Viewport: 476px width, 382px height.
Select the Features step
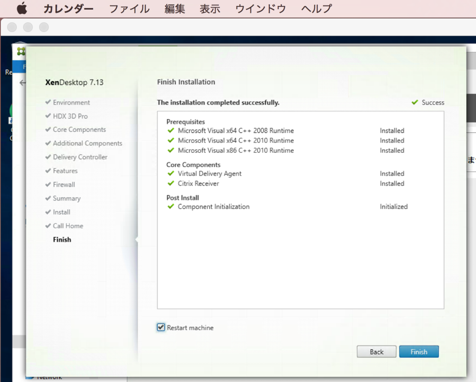pyautogui.click(x=65, y=171)
